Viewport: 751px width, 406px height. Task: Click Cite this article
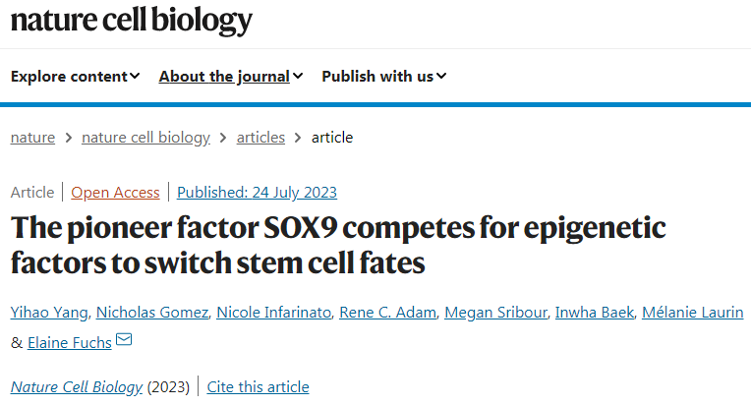click(x=258, y=386)
